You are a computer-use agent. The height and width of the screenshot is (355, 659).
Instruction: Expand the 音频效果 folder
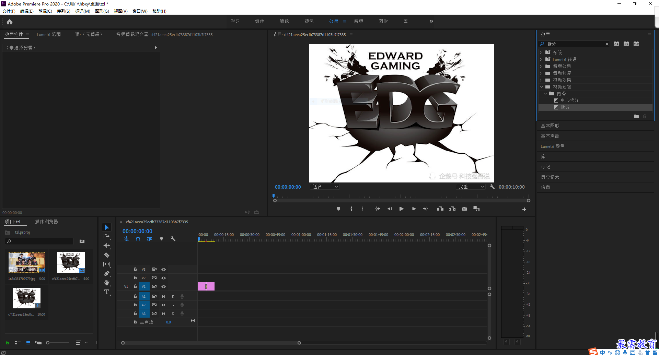click(541, 66)
